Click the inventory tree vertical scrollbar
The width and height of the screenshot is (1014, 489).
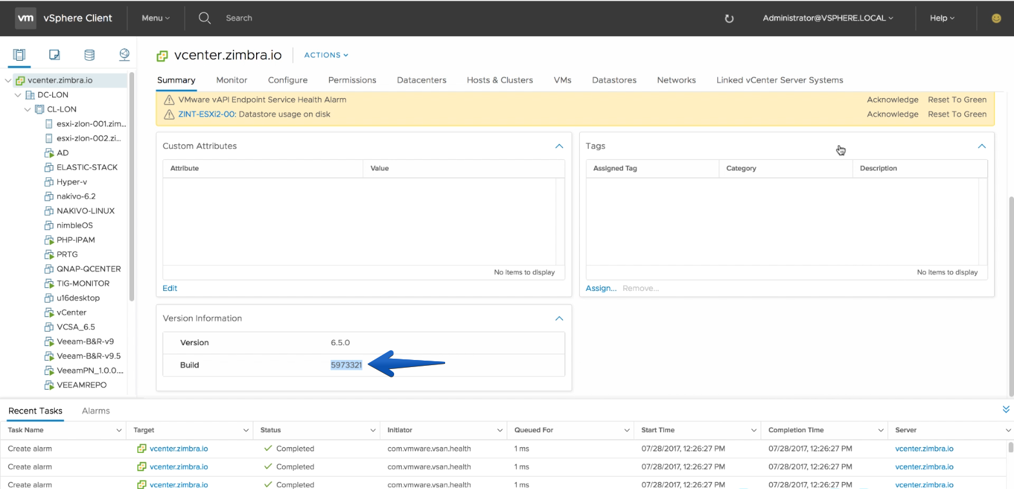132,187
